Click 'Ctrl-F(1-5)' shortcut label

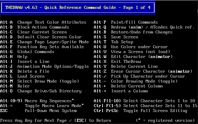[x=107, y=106]
